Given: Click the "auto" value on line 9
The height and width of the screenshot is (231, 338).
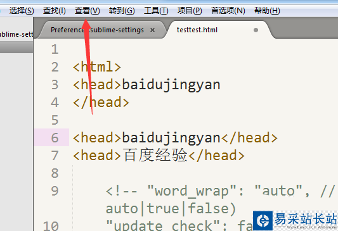Looking at the screenshot, I should [278, 190].
